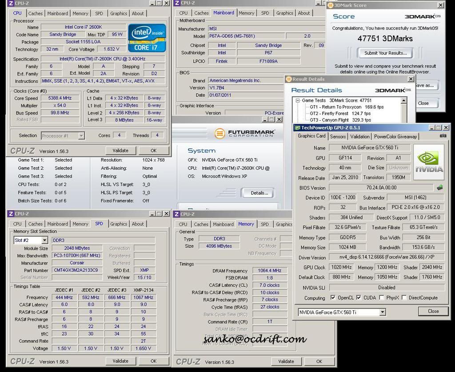Screen dimensions: 455x372
Task: Click the BIOS save icon in GPU-Z
Action: coord(439,187)
